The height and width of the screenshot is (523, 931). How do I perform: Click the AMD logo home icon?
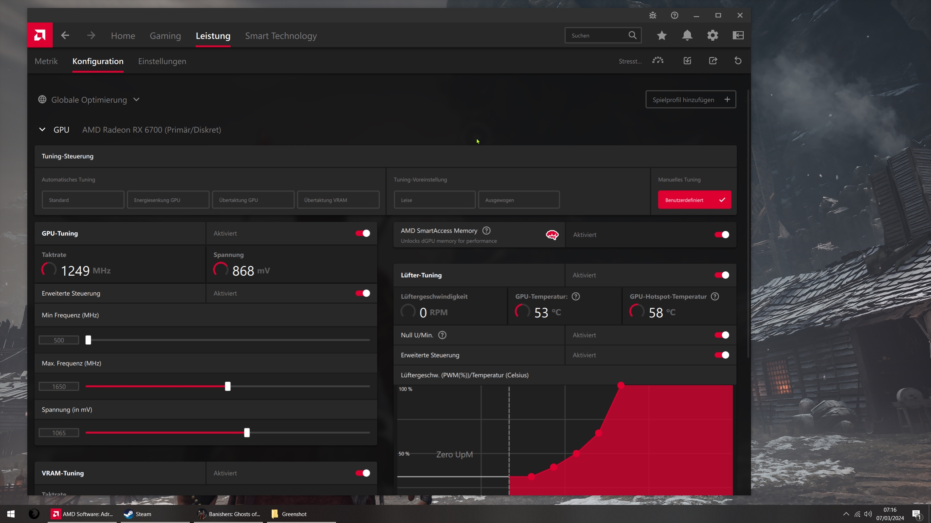[x=40, y=35]
